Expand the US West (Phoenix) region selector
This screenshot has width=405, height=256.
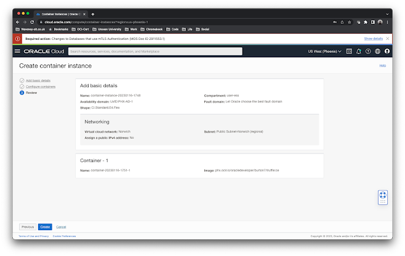tap(324, 51)
